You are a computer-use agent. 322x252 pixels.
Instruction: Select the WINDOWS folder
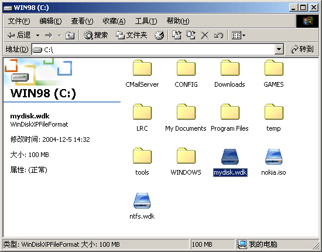click(x=186, y=162)
